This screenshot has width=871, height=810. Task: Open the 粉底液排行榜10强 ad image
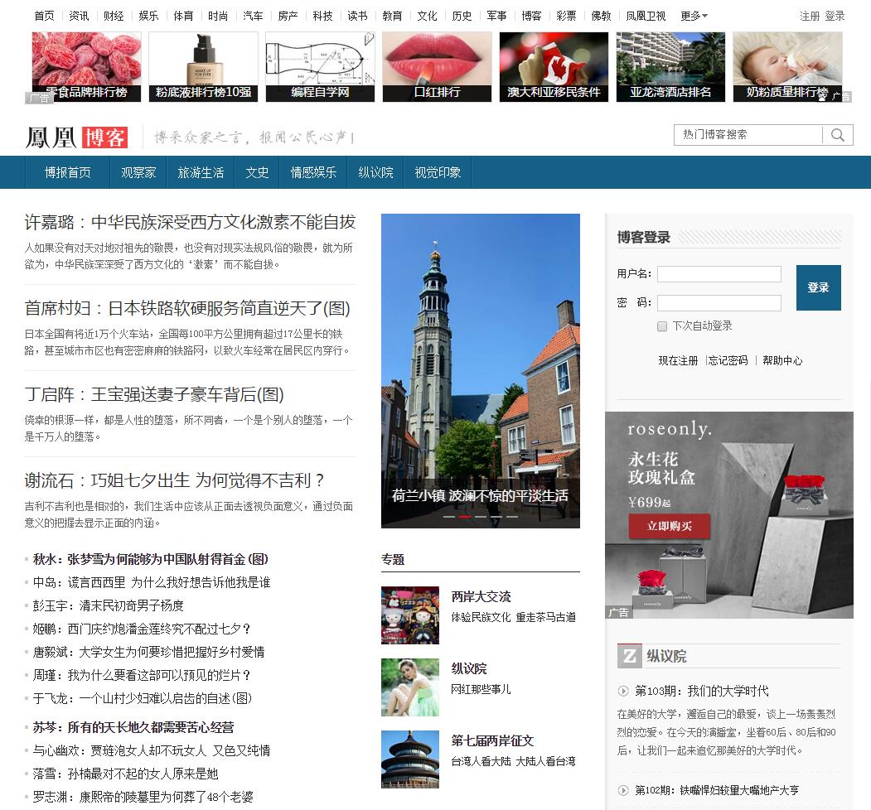point(203,66)
